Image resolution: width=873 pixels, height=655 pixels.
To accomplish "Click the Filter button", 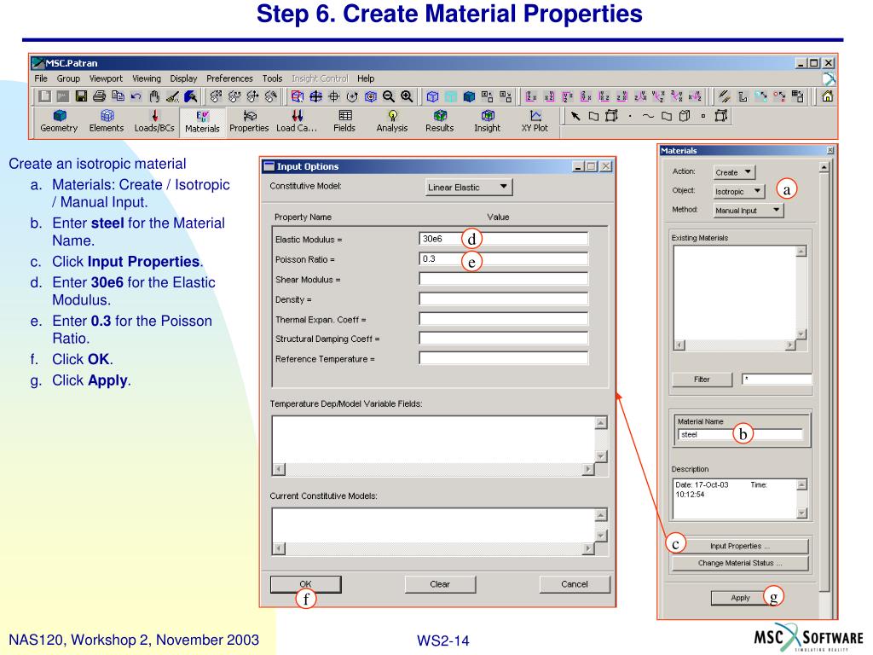I will [x=702, y=380].
